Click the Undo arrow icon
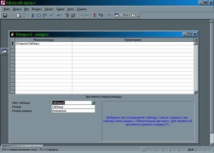The image size is (214, 153). coord(59,16)
